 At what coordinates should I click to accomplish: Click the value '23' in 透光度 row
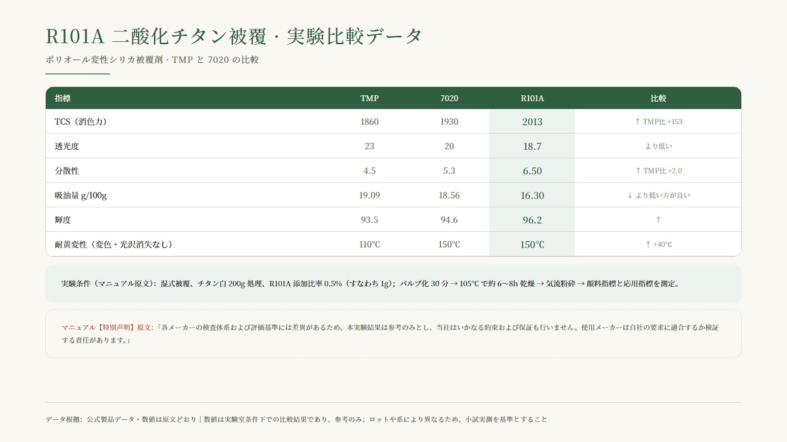click(x=369, y=146)
